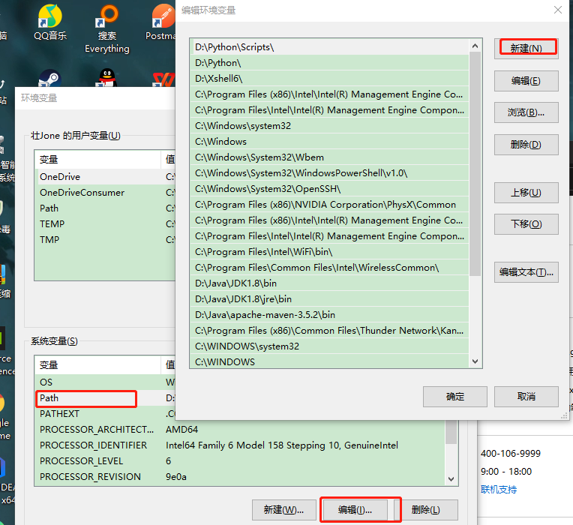This screenshot has width=573, height=525.
Task: Select OneDriveConsumer in user variables
Action: click(x=105, y=193)
